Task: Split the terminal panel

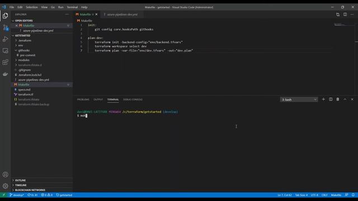Action: pyautogui.click(x=331, y=99)
